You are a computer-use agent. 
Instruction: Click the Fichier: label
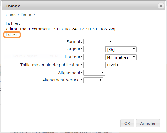click(x=13, y=23)
